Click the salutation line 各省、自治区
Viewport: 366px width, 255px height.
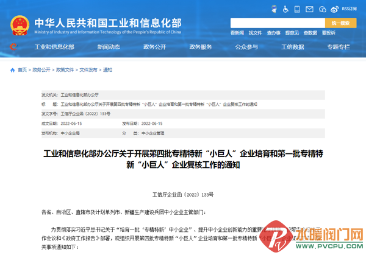pyautogui.click(x=123, y=212)
